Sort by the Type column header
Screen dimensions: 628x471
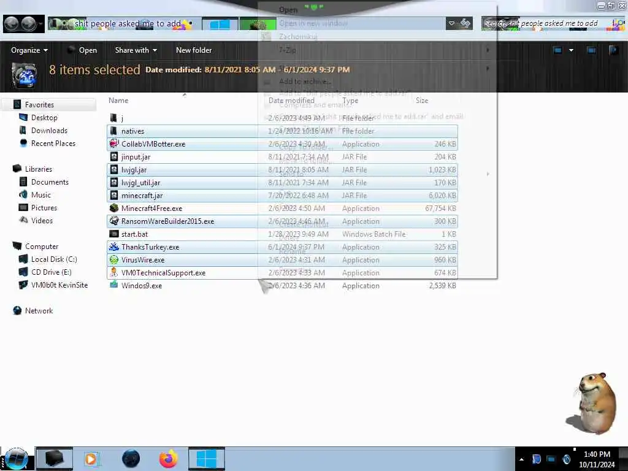tap(350, 101)
